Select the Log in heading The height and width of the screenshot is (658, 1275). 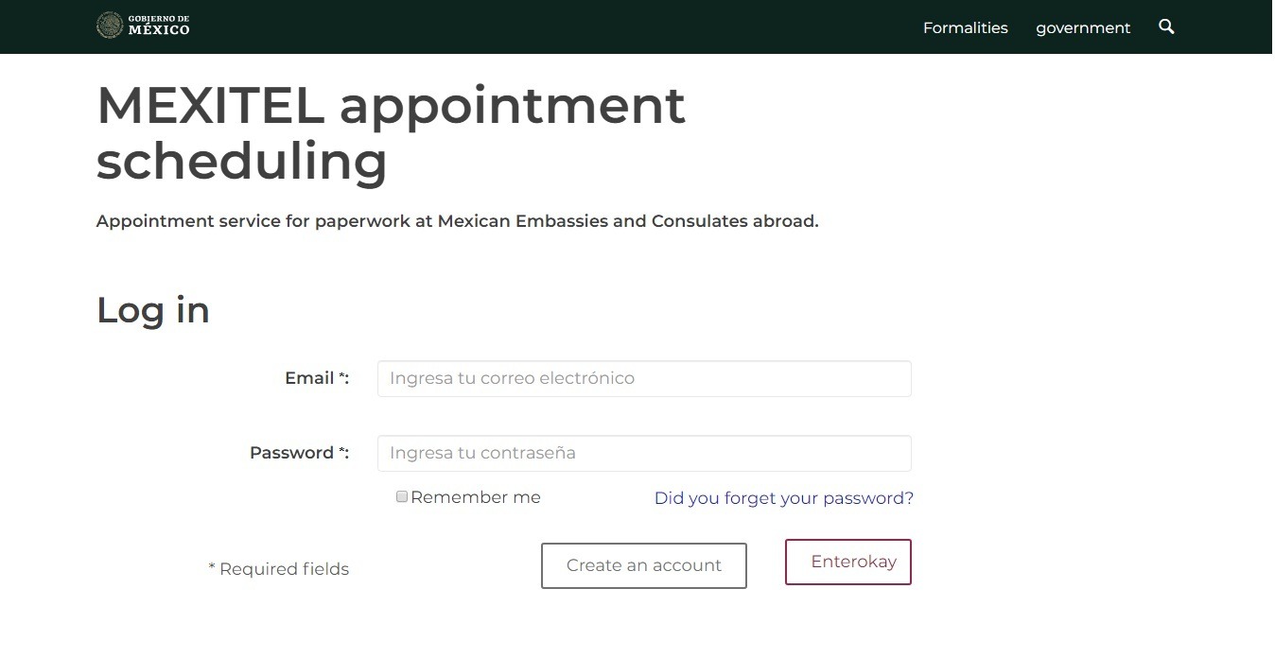pos(153,310)
